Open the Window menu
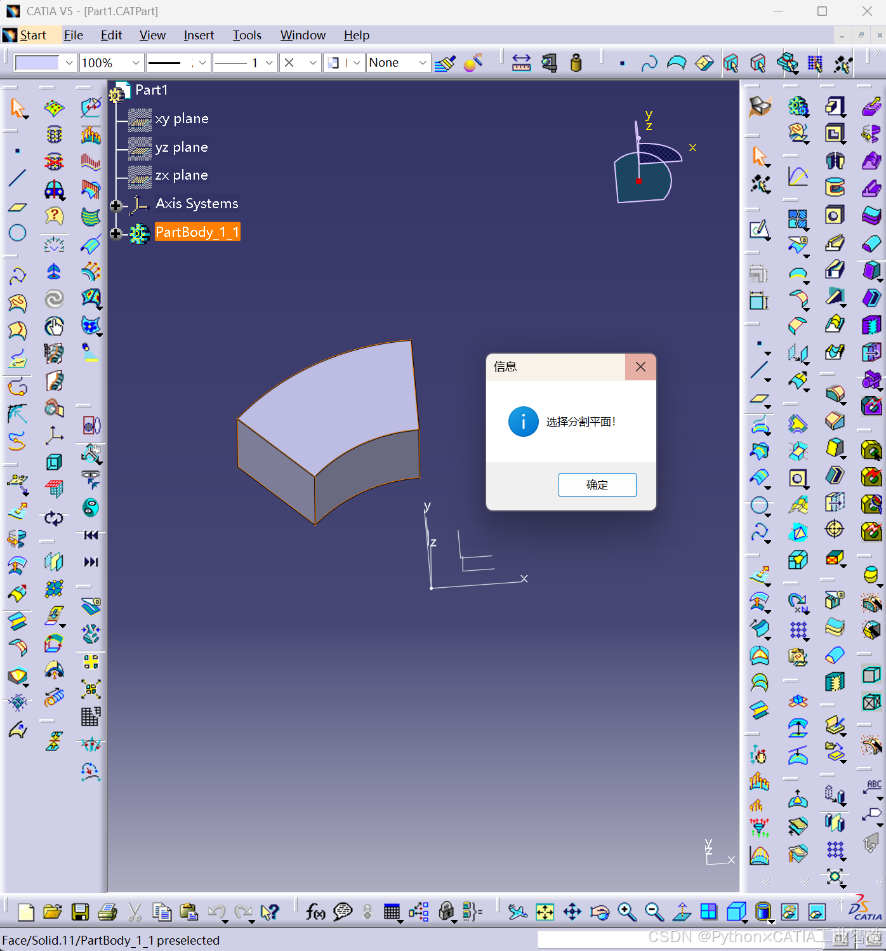This screenshot has width=886, height=951. point(303,35)
